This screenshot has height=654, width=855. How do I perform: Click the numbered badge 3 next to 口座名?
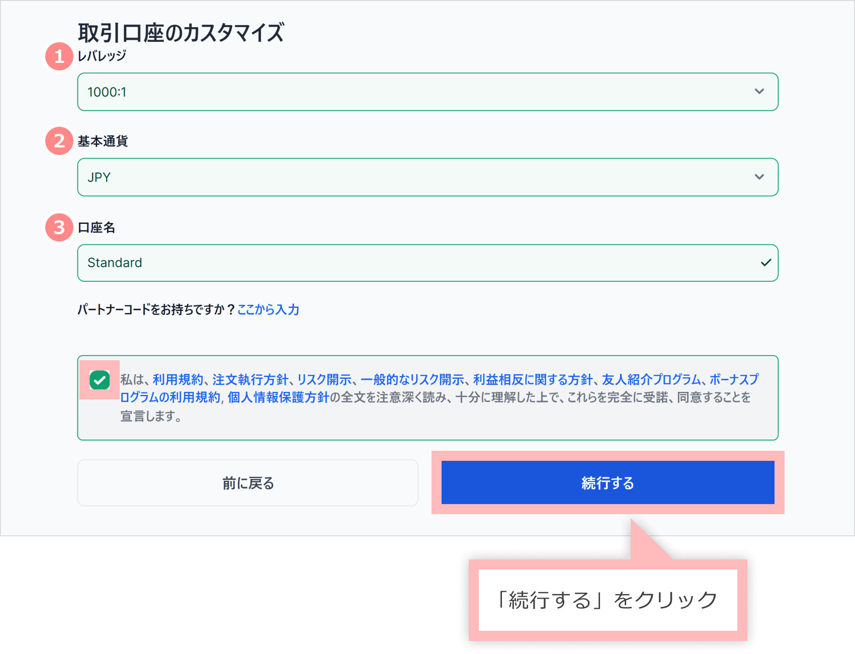[59, 227]
